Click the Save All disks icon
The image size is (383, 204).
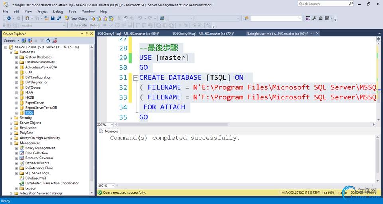(59, 18)
